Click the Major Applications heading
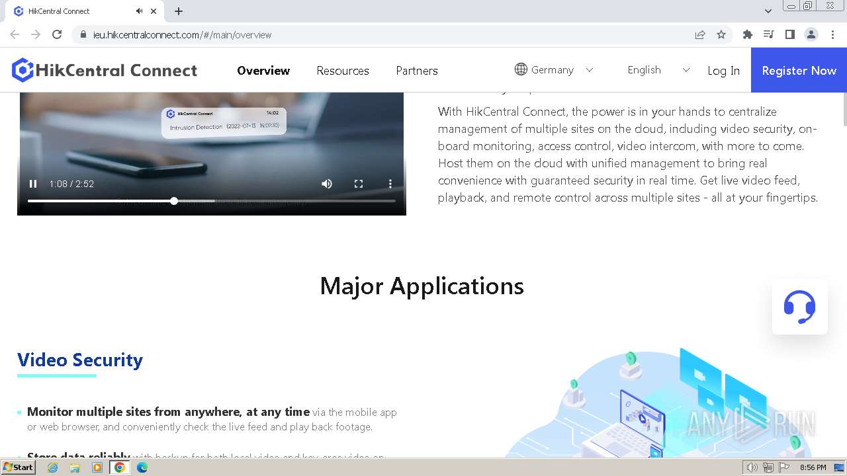The height and width of the screenshot is (476, 847). click(422, 286)
